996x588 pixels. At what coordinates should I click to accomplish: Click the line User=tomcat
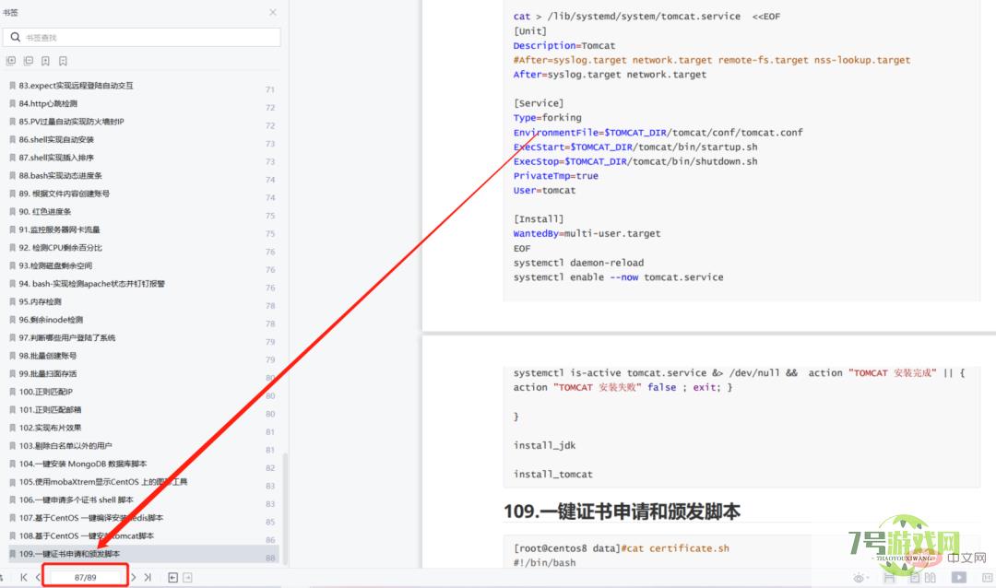[544, 191]
